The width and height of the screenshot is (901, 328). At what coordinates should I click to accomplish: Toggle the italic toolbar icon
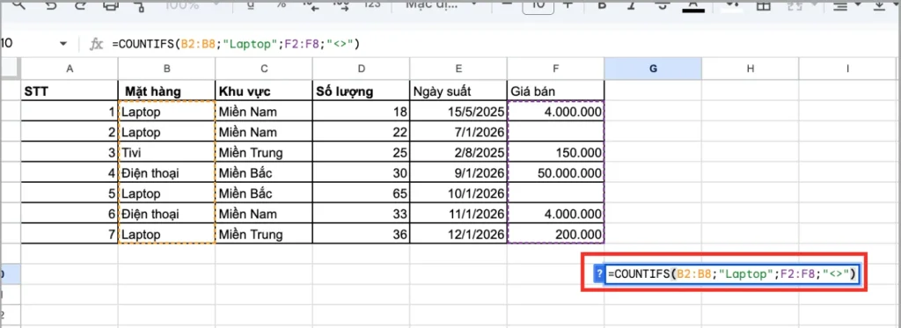point(632,4)
